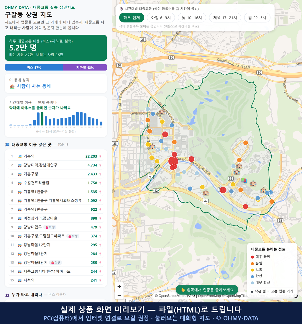Click the pin icon on 기흥역 row

click(x=100, y=156)
